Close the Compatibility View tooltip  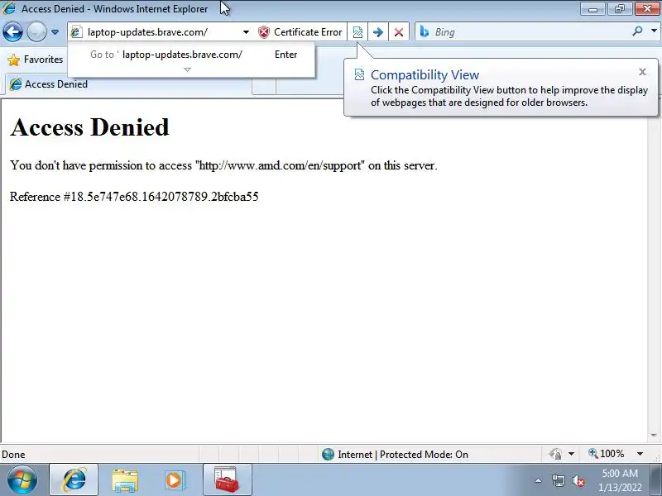pos(643,72)
